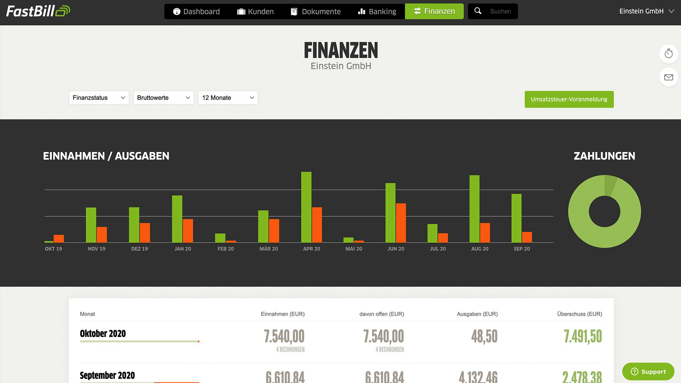Switch to the Banking tab
Viewport: 681px width, 383px height.
tap(377, 11)
